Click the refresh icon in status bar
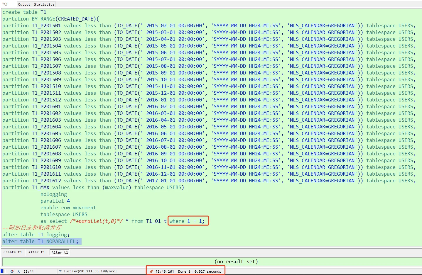Image resolution: width=422 pixels, height=275 pixels. tap(12, 271)
